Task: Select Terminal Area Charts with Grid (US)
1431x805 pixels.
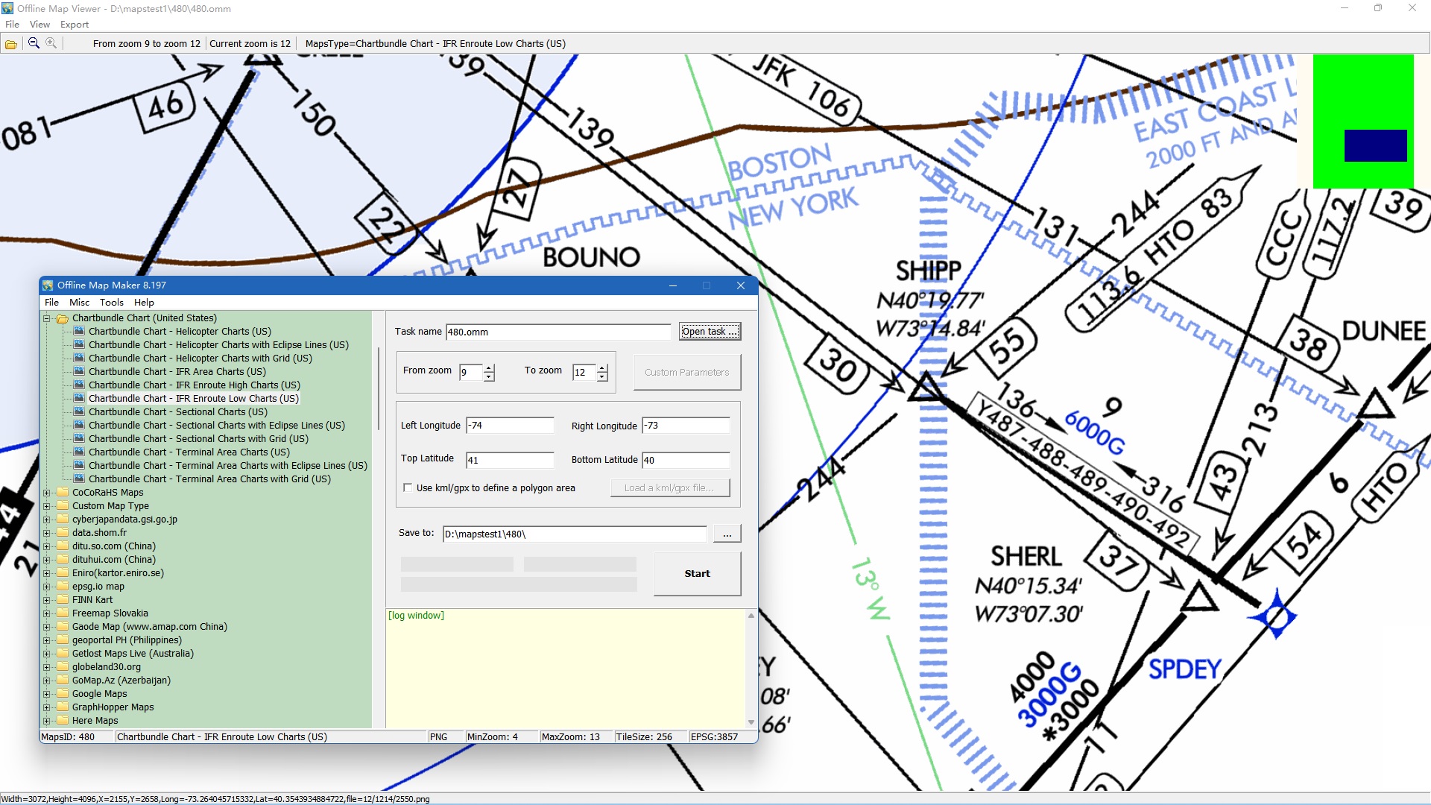Action: (x=209, y=479)
